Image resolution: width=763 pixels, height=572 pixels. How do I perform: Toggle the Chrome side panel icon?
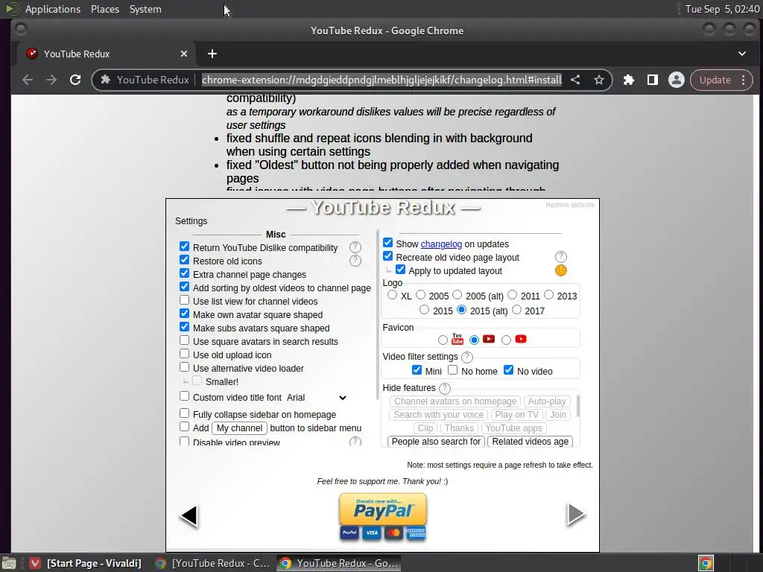[653, 80]
